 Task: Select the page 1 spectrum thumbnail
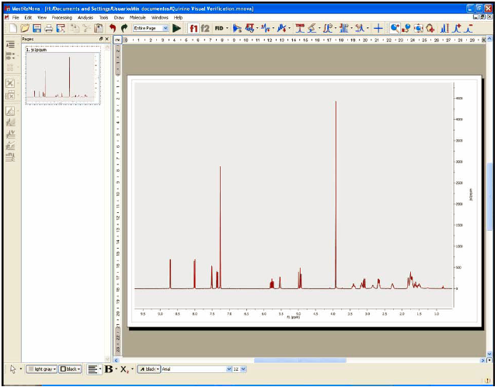(63, 75)
